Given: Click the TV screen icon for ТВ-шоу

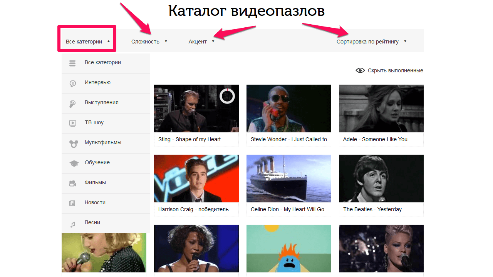Looking at the screenshot, I should (72, 123).
